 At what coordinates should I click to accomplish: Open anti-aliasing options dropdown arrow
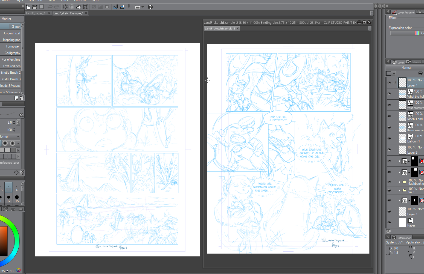(x=18, y=143)
